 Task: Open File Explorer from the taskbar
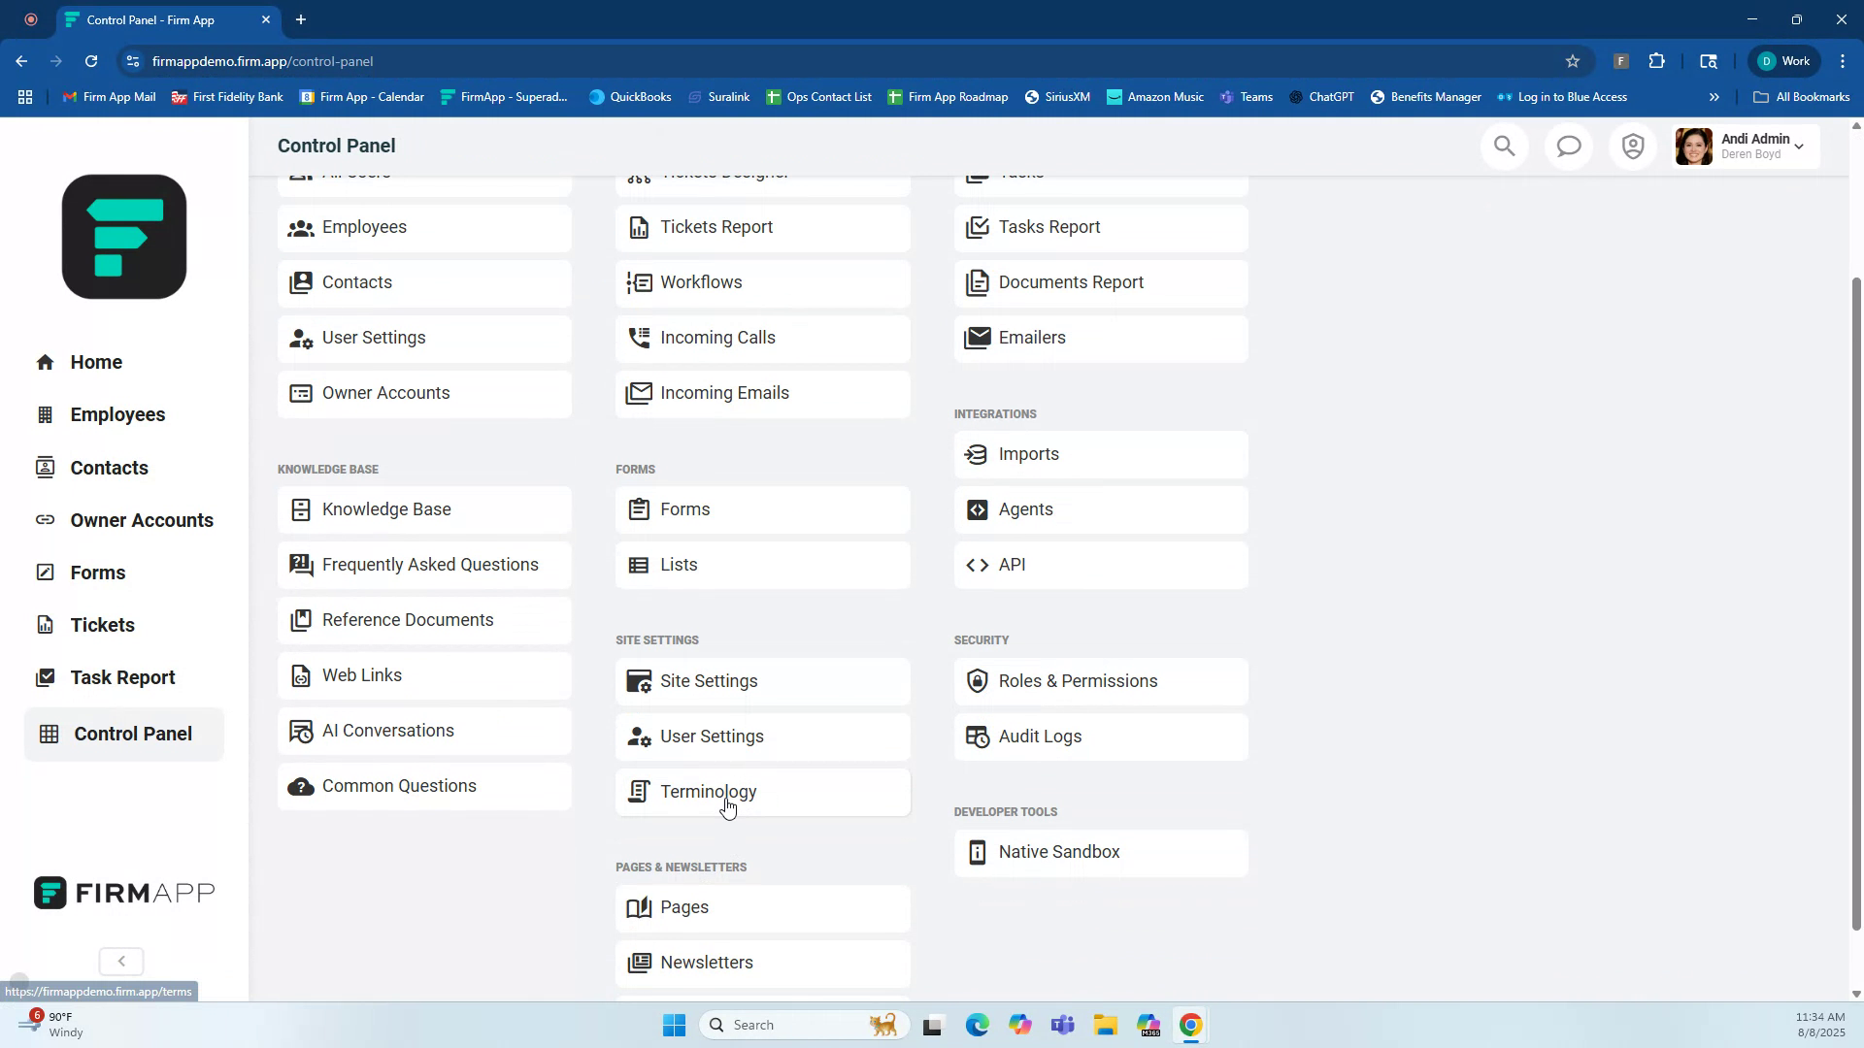[1106, 1024]
